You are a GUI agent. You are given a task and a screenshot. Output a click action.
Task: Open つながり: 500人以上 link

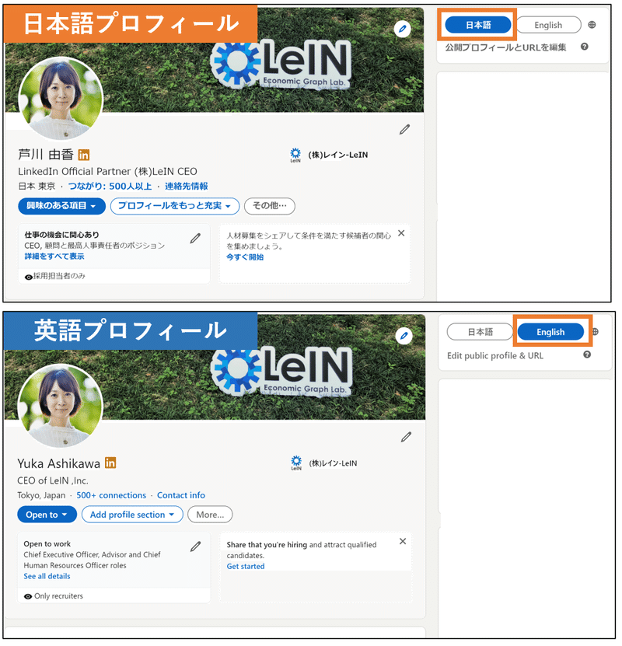[110, 187]
